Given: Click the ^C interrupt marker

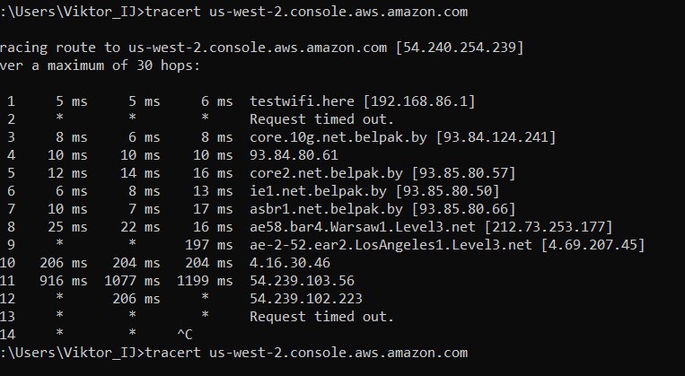Looking at the screenshot, I should pyautogui.click(x=184, y=335).
